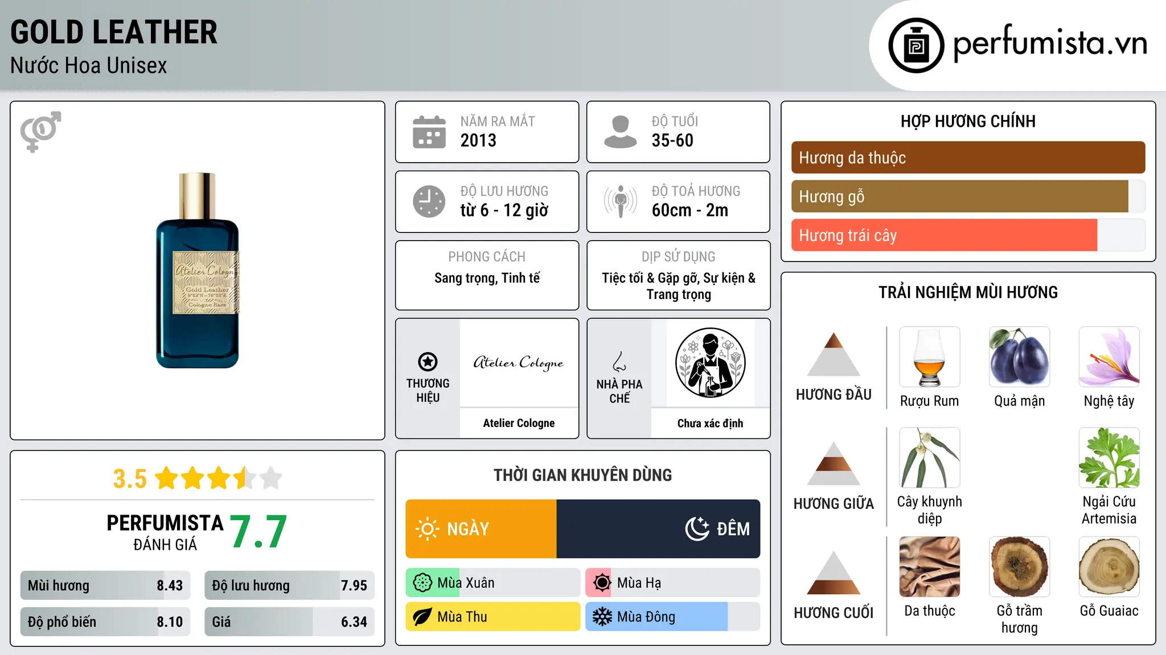1166x655 pixels.
Task: Click the pyramid icon above HƯƠNG GIỮA
Action: tap(834, 463)
